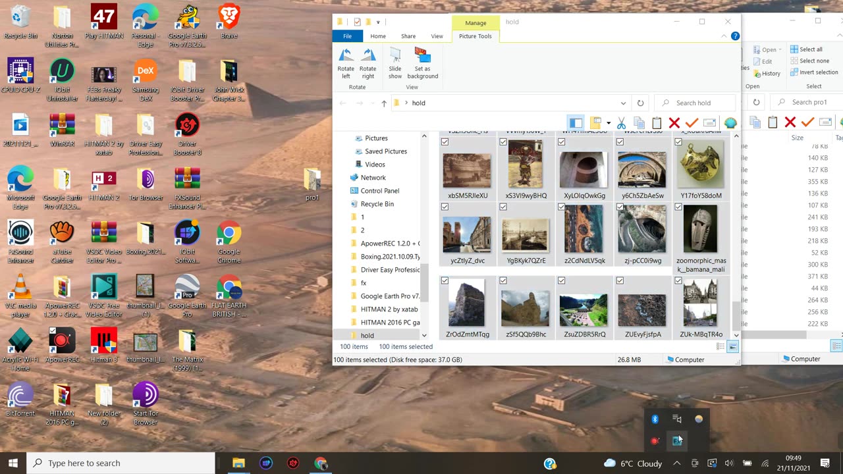Open the zj-pCC0i9wg image thumbnail
Screen dimensions: 843x474
click(641, 228)
